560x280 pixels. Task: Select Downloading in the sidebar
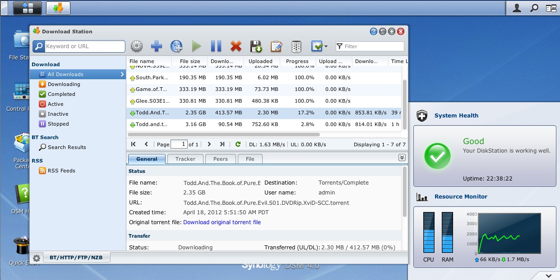(78, 84)
